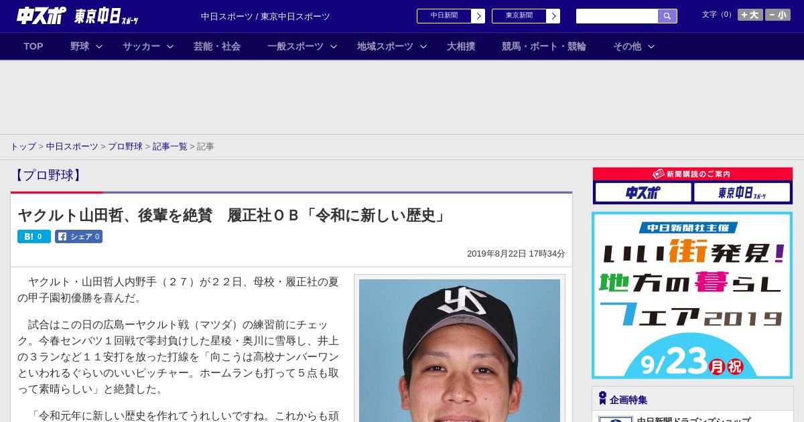Click the search magnifier button

click(x=667, y=16)
